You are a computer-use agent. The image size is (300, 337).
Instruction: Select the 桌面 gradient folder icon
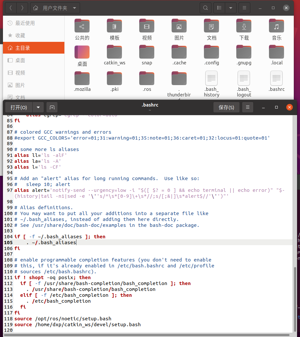82,52
